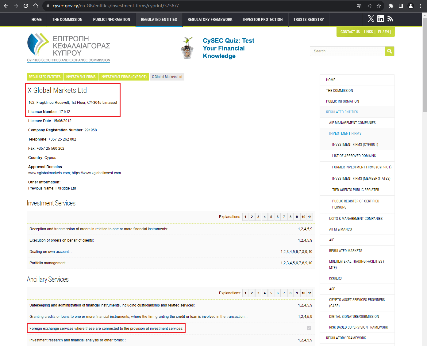Switch language with EL / EN
This screenshot has width=427, height=346.
[383, 32]
